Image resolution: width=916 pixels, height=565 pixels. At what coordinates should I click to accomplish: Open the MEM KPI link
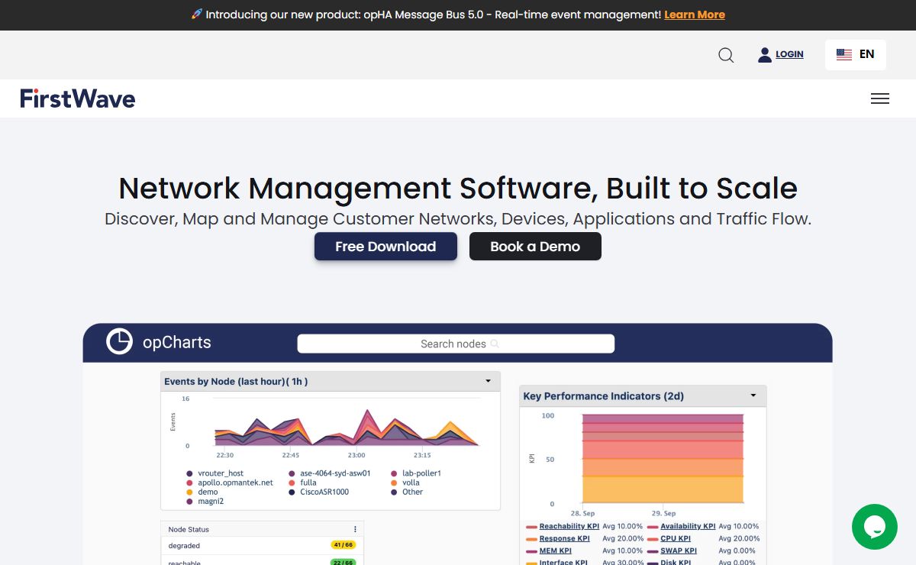[x=555, y=550]
